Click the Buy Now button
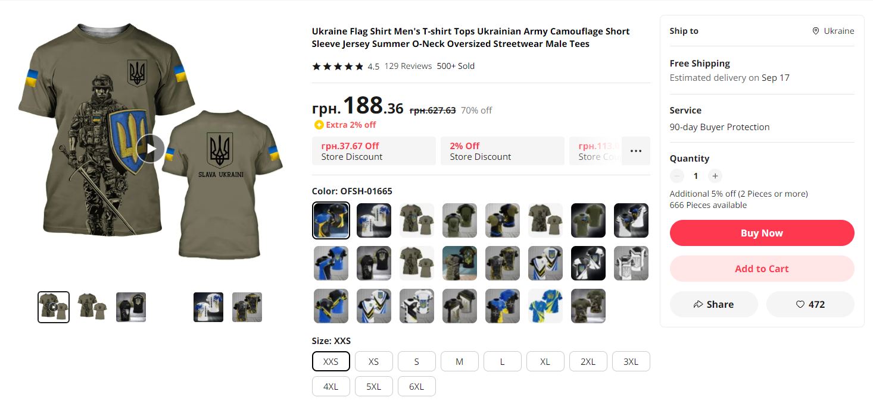The image size is (873, 410). coord(762,233)
